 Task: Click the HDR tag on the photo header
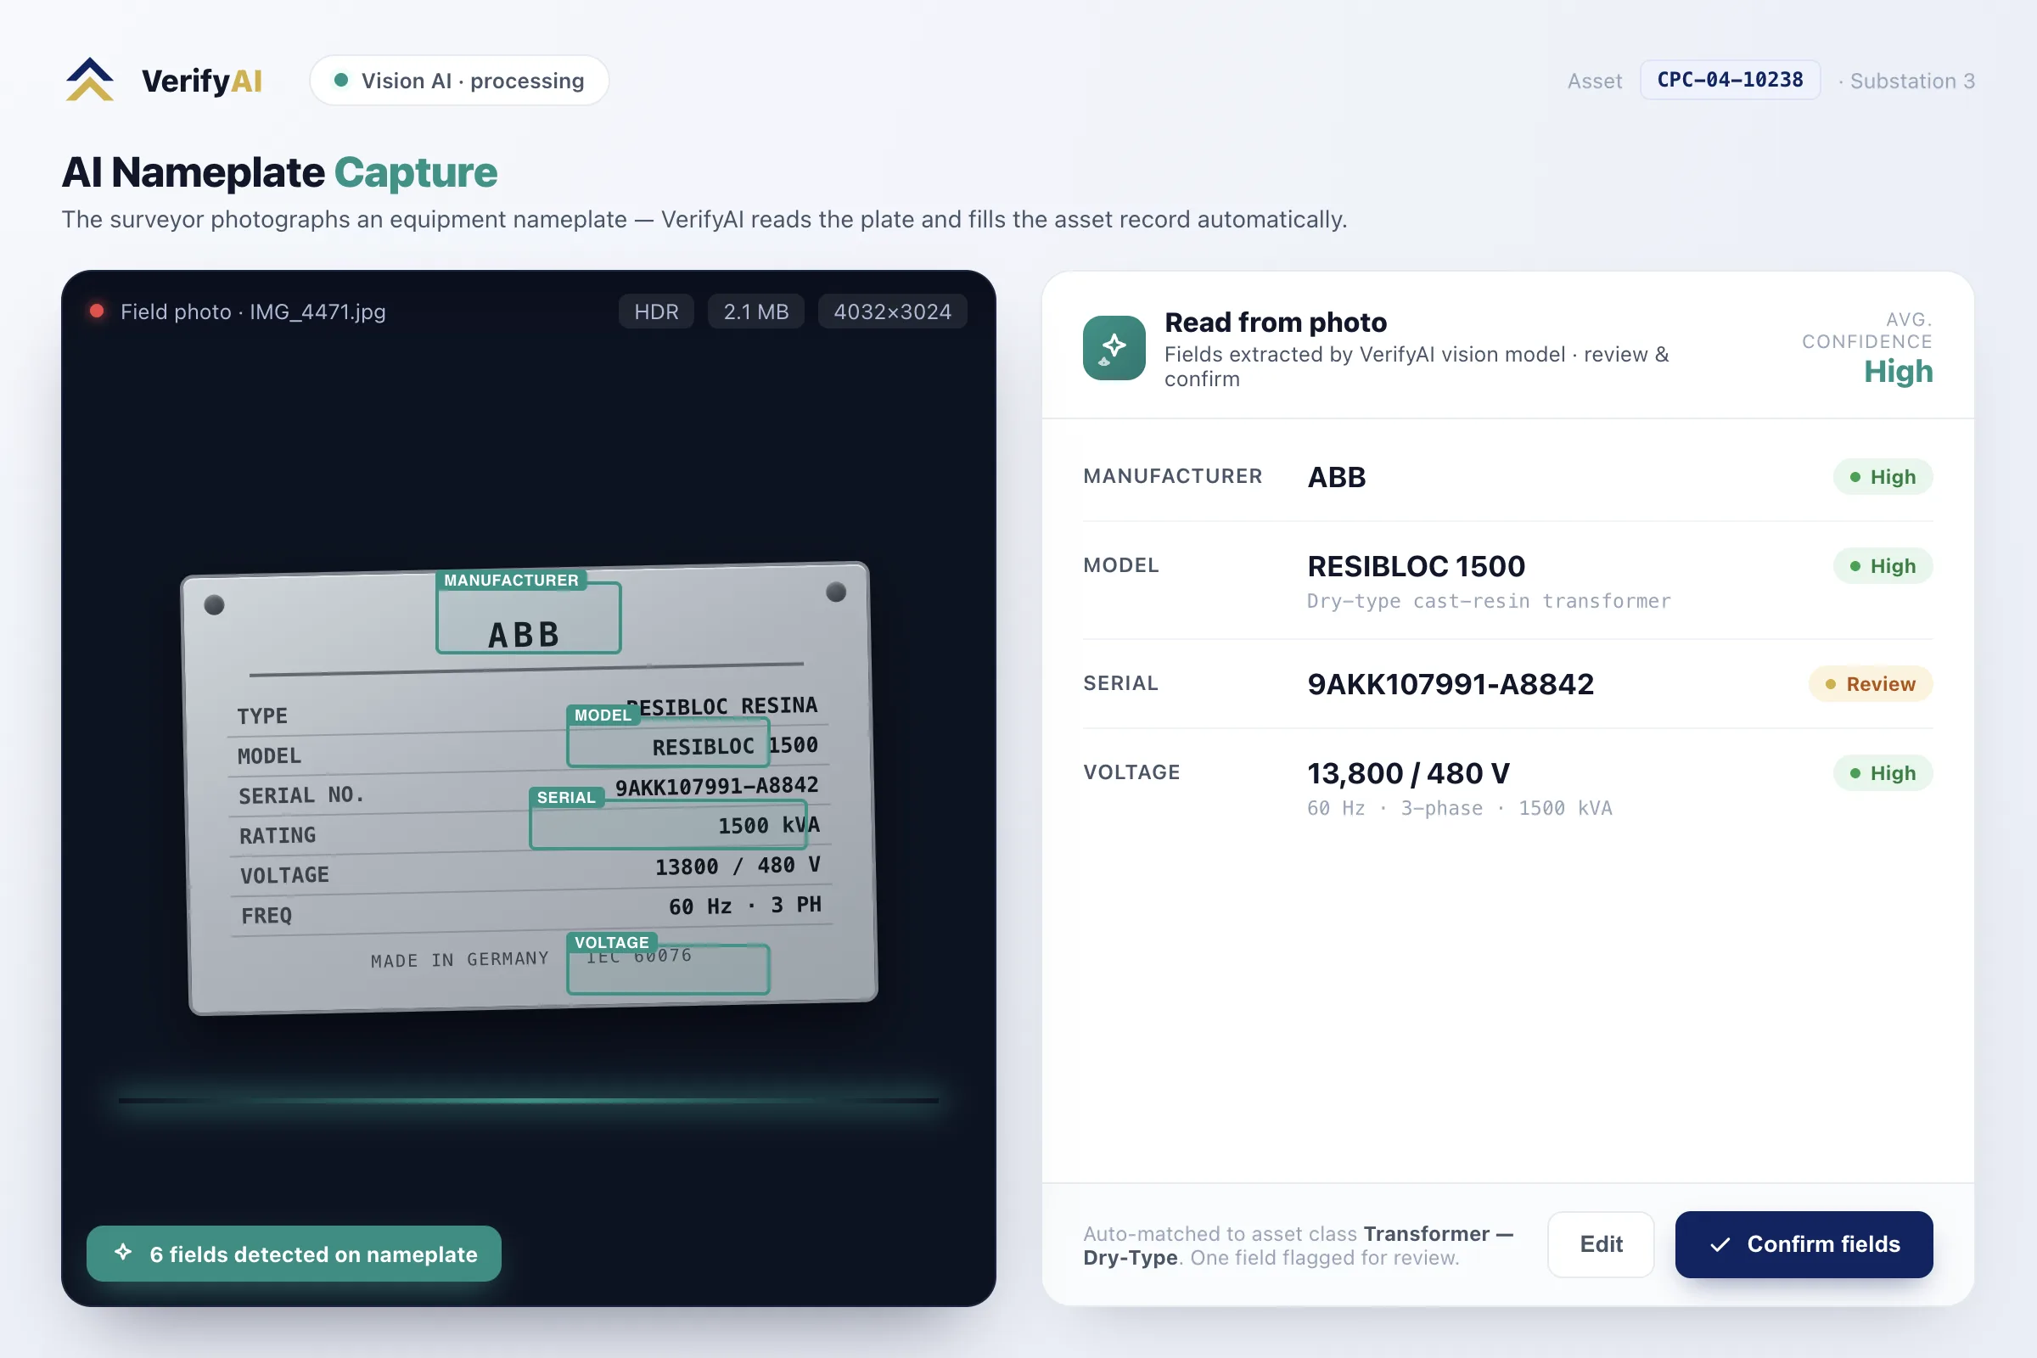(x=655, y=311)
